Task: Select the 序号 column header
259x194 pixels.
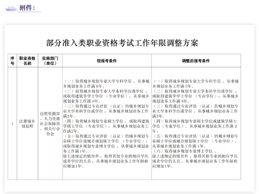Action: (12, 61)
